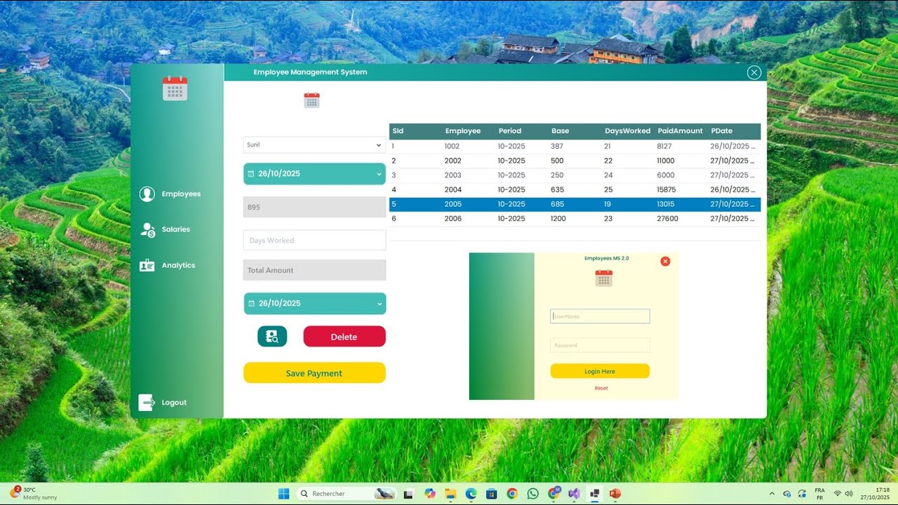Click the SId column header
This screenshot has height=505, width=898.
tap(398, 131)
